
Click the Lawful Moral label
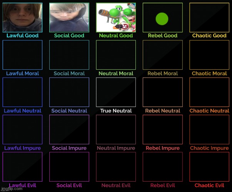pyautogui.click(x=22, y=73)
